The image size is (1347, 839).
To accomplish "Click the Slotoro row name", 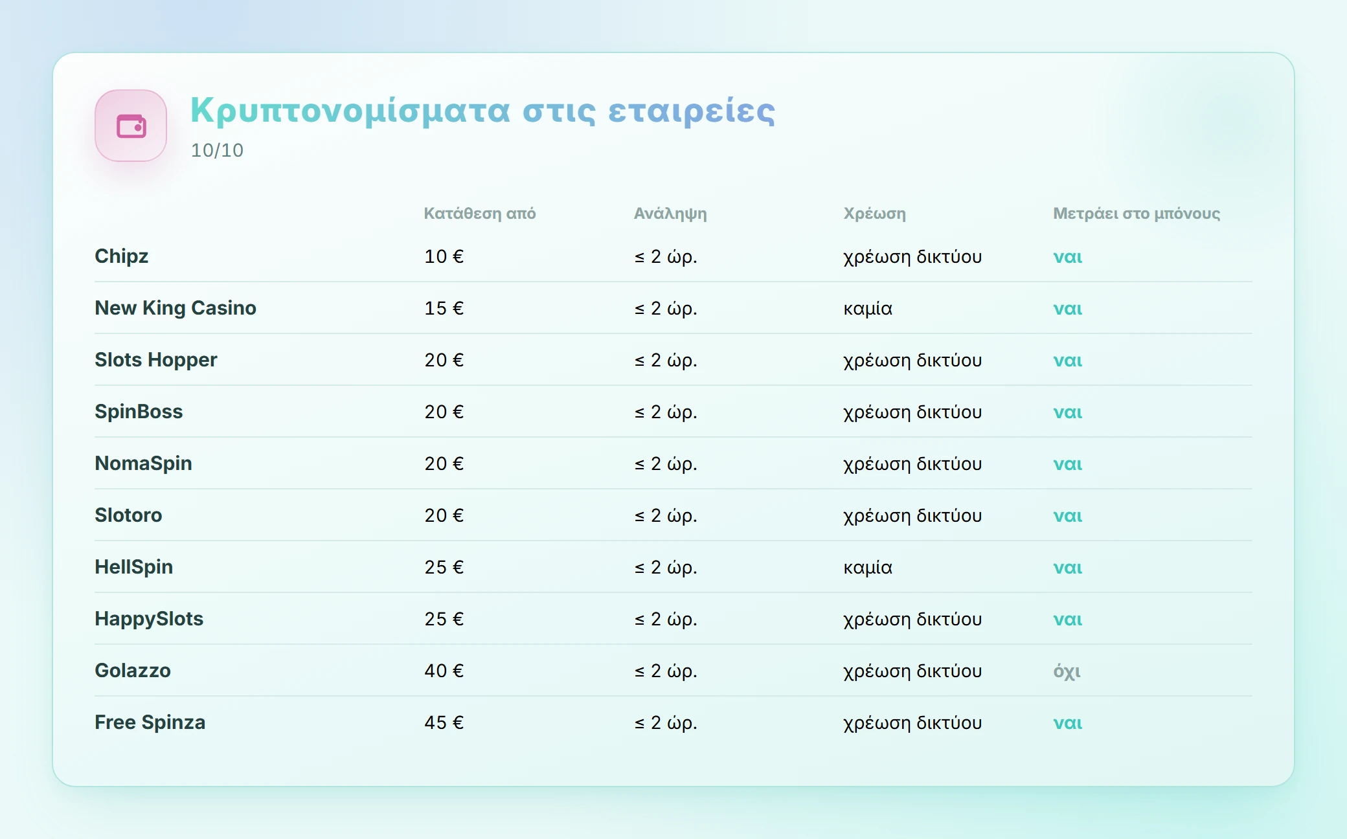I will pos(128,515).
